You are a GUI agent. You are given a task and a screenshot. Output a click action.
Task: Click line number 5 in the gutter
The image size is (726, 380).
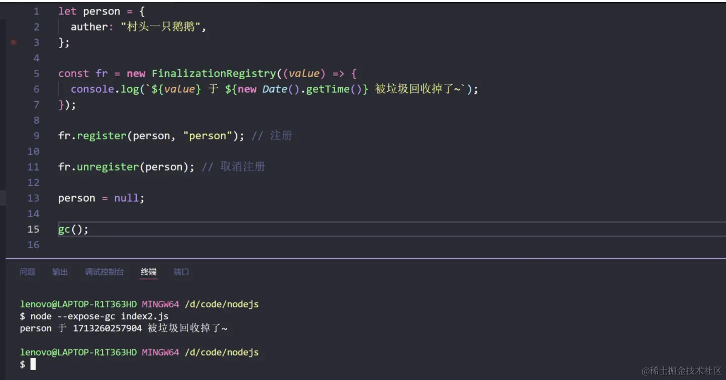[x=36, y=74]
